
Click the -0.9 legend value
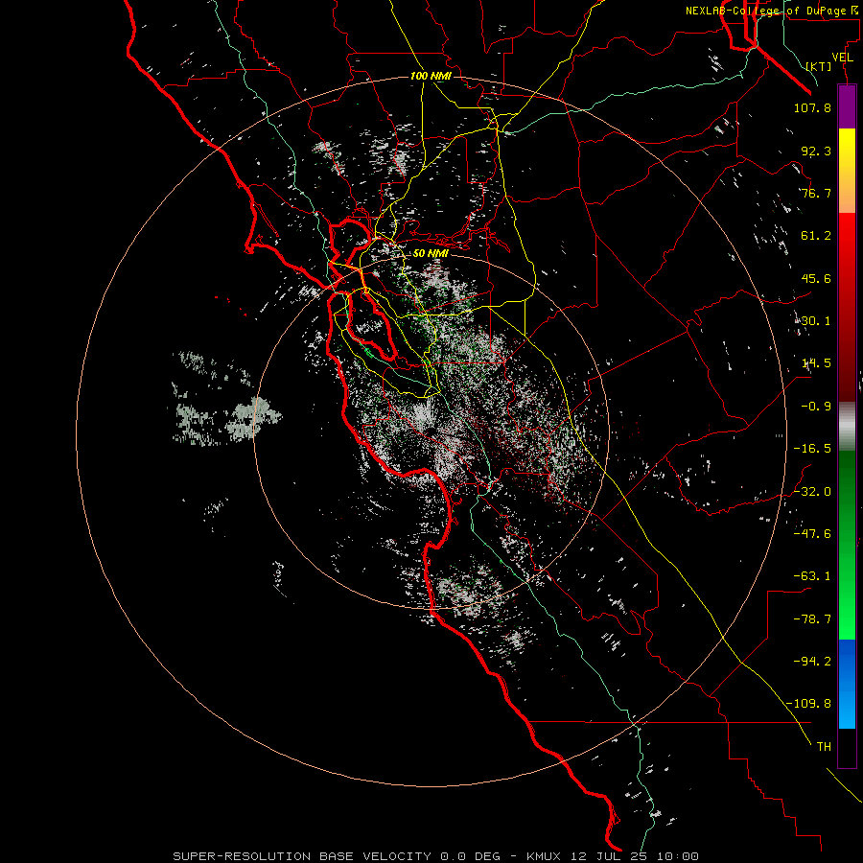[816, 407]
